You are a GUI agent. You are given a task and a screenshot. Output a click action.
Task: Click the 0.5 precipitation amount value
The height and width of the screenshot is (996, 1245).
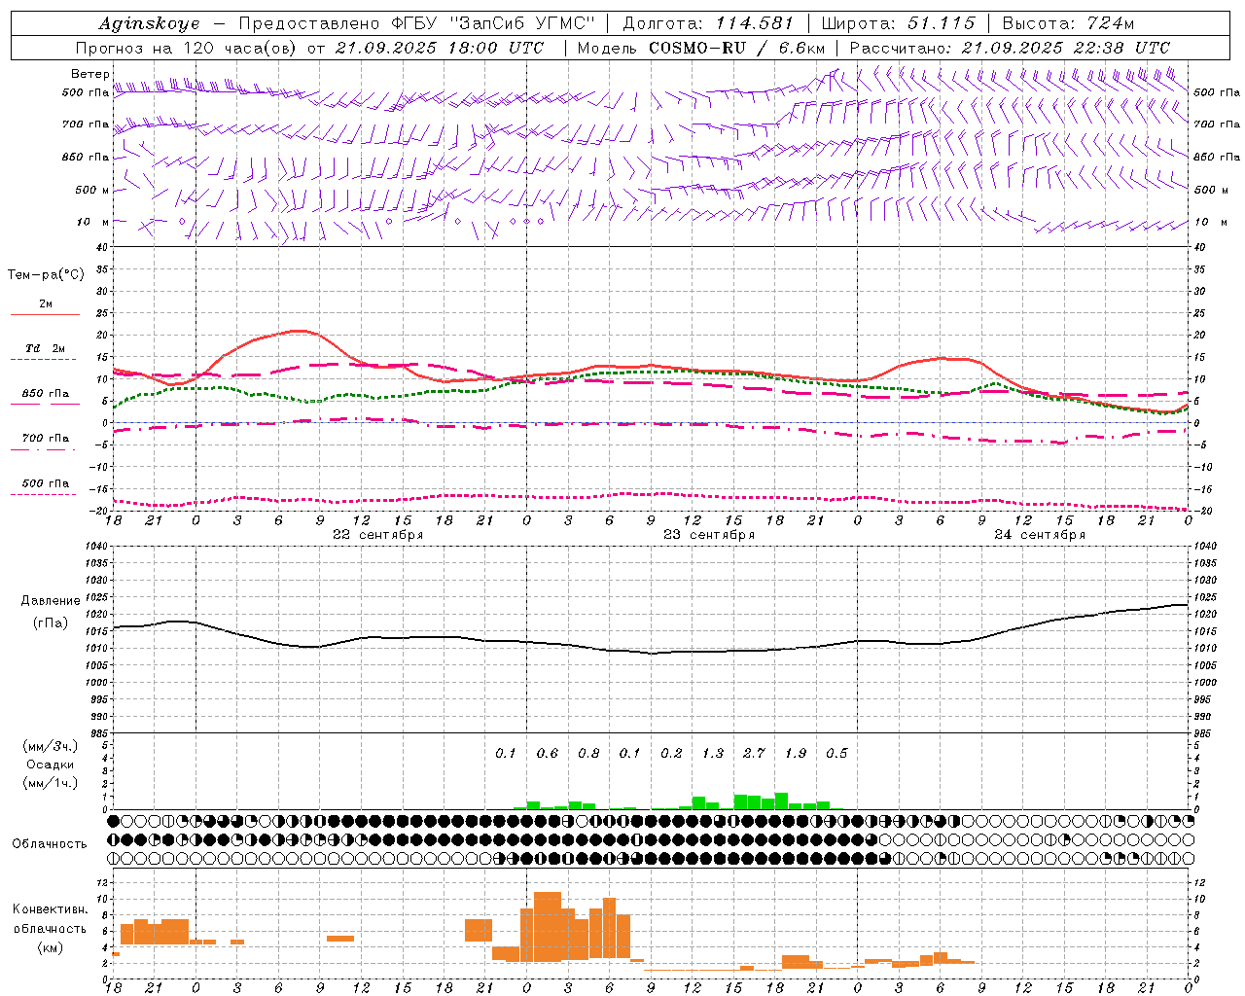coord(836,753)
